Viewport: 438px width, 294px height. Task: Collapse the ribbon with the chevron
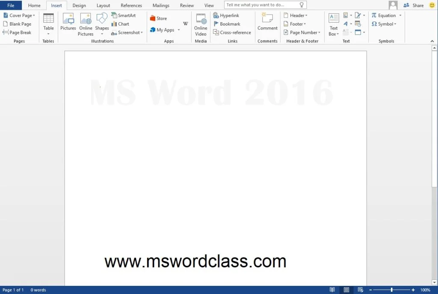[432, 41]
